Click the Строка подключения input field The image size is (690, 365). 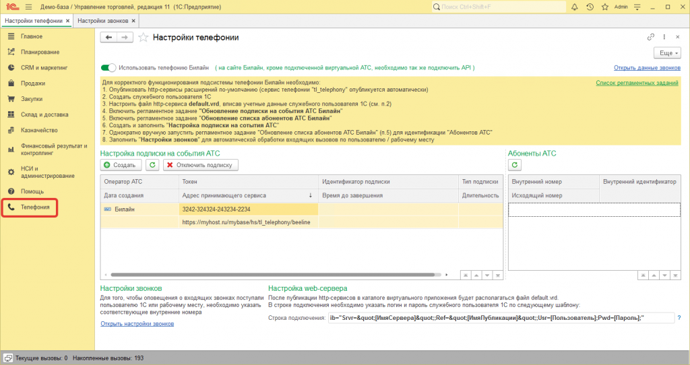point(500,318)
